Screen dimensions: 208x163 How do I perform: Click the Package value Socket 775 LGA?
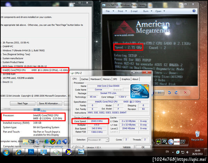[x=108, y=93]
